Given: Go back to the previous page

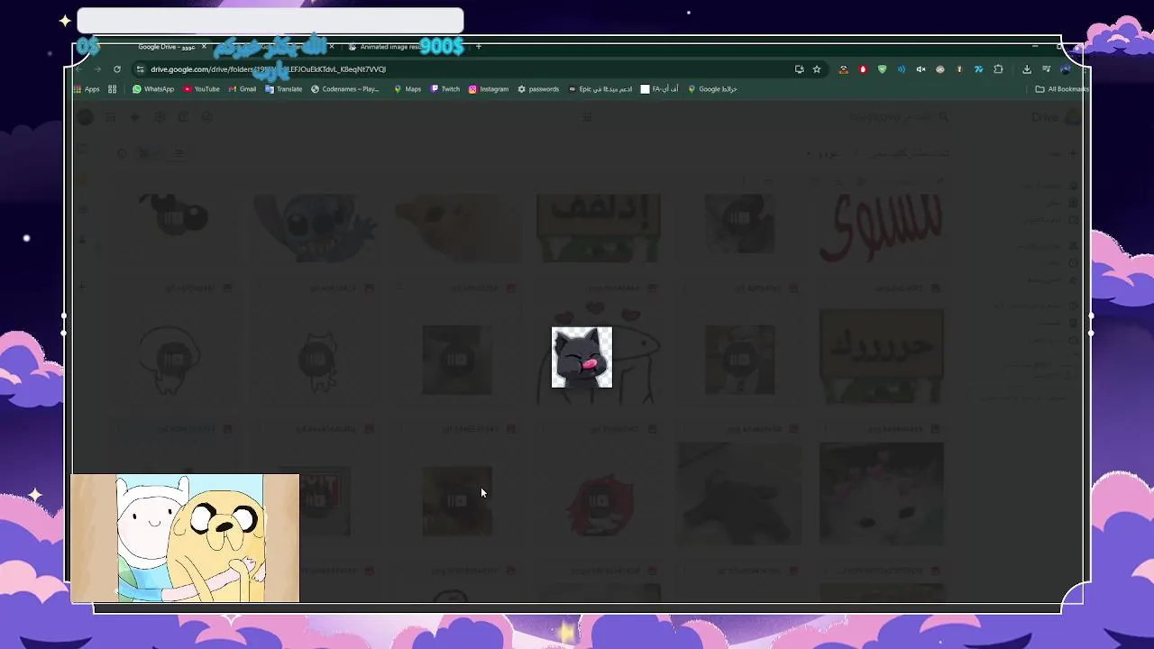Looking at the screenshot, I should point(78,69).
